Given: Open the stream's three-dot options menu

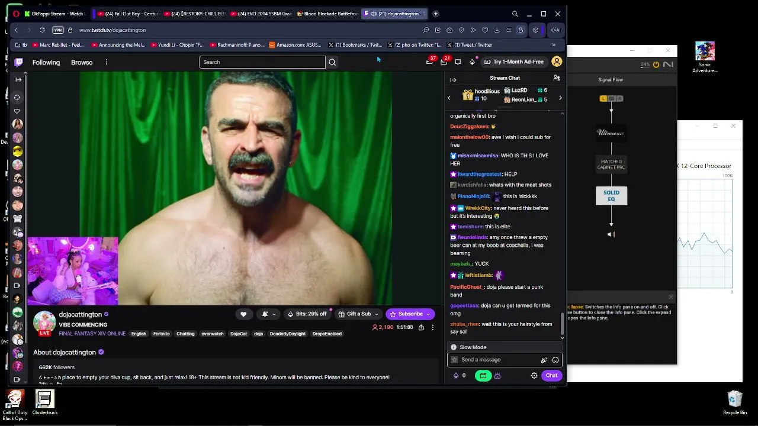Looking at the screenshot, I should 433,327.
